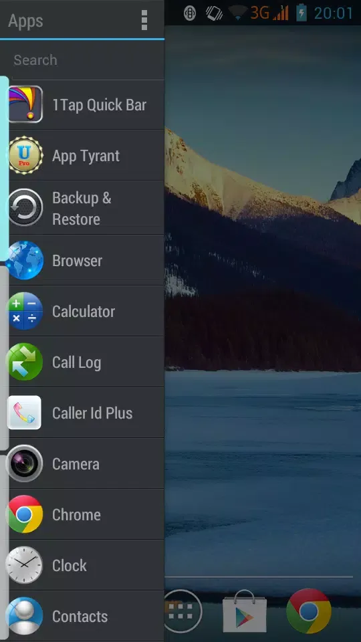Pick the "Call Log" text label

click(x=76, y=362)
